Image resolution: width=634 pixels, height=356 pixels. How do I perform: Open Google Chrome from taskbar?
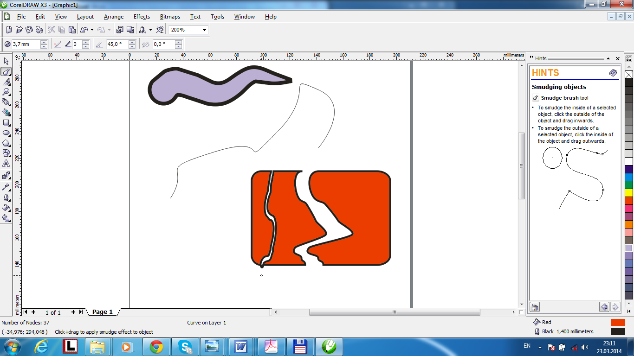point(156,346)
